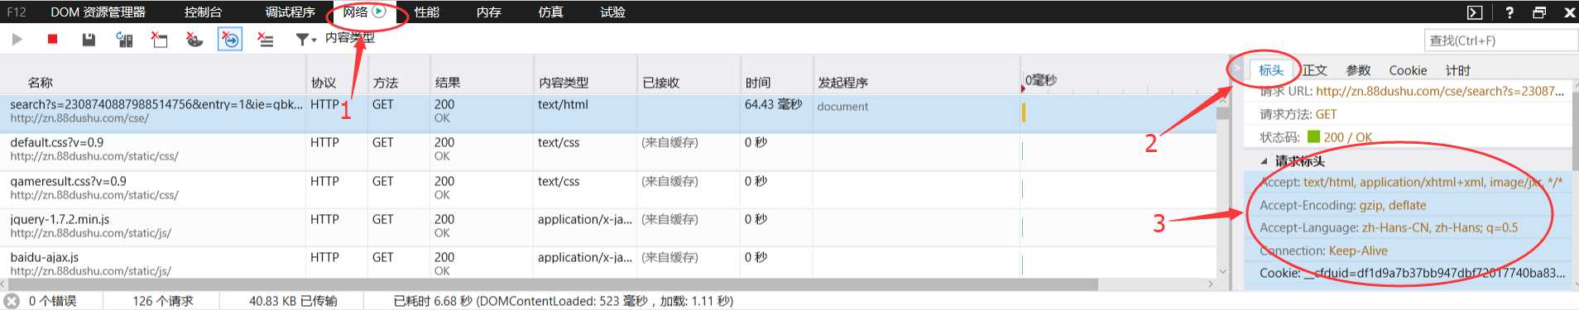Click the orange timeline bar of search request
Viewport: 1579px width, 310px height.
click(1024, 112)
